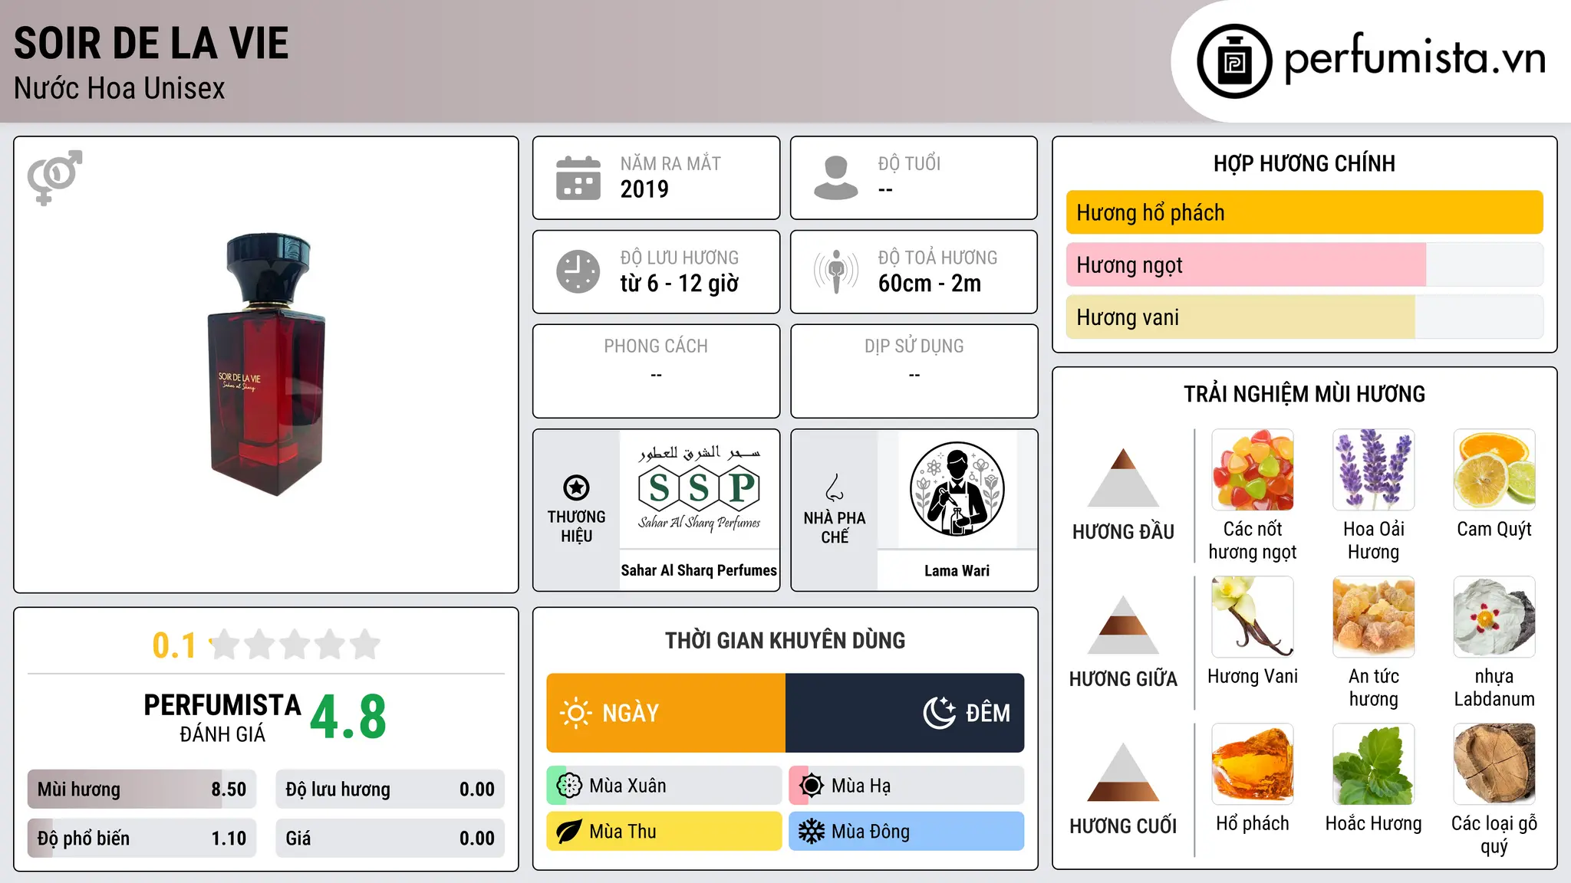Click the SOIR DE LA VIE title

[151, 44]
